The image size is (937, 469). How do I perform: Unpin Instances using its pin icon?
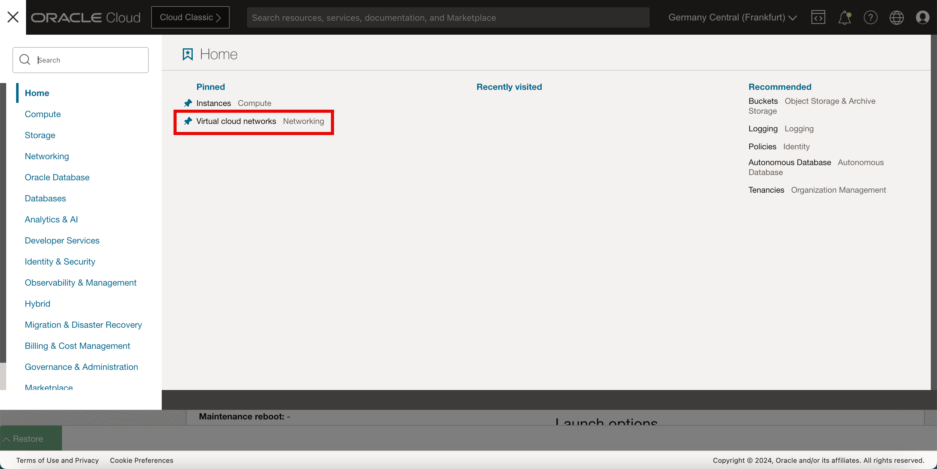coord(188,103)
